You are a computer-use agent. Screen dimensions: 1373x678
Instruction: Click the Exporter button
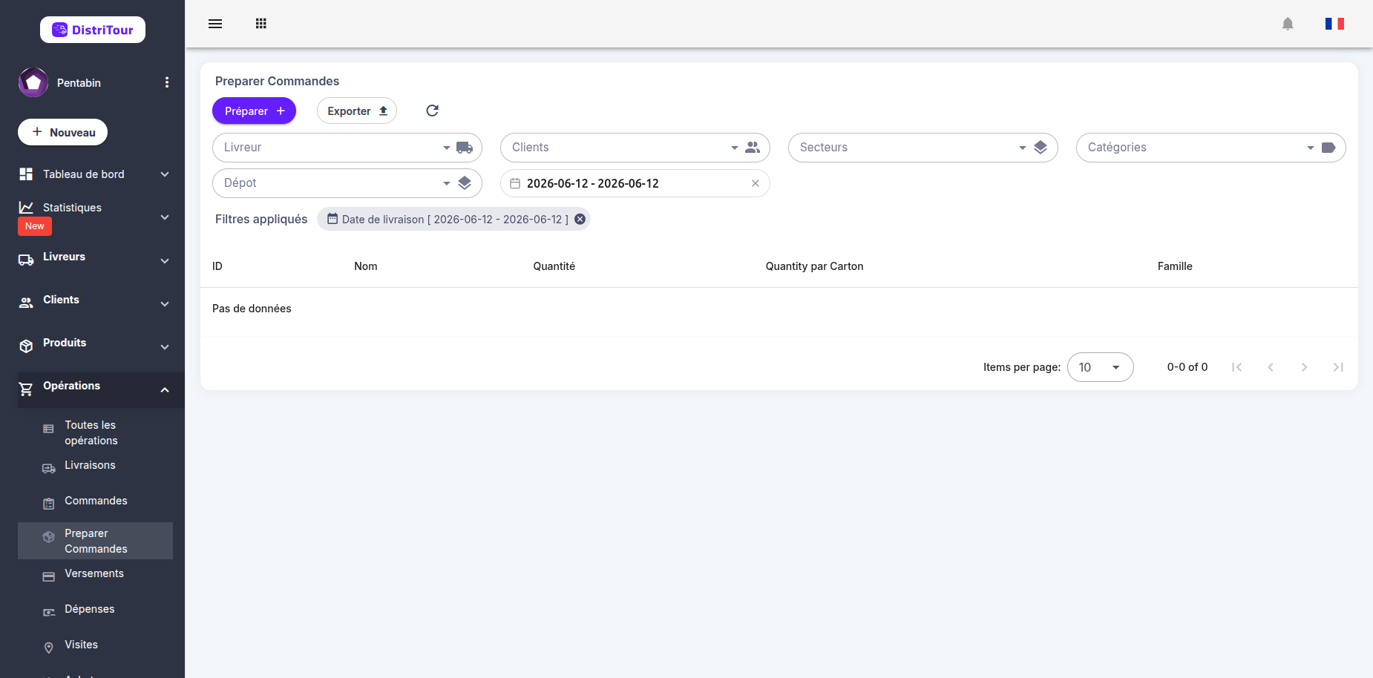pyautogui.click(x=357, y=111)
